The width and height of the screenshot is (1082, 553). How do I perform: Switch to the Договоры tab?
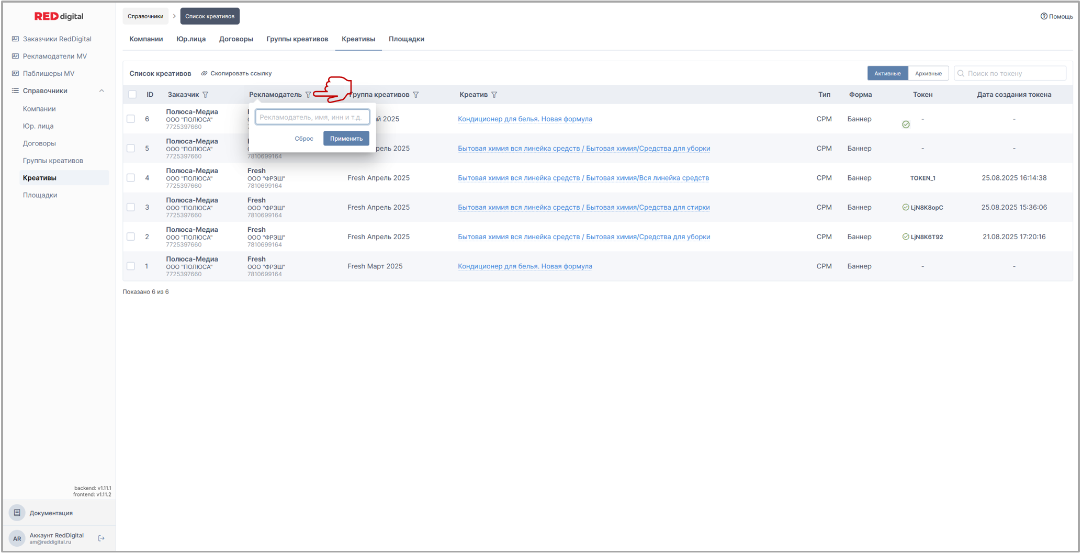(x=236, y=39)
